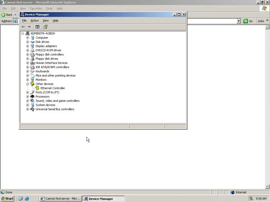Click the Keyboards category icon
Viewport: 270px width, 202px height.
click(x=32, y=71)
